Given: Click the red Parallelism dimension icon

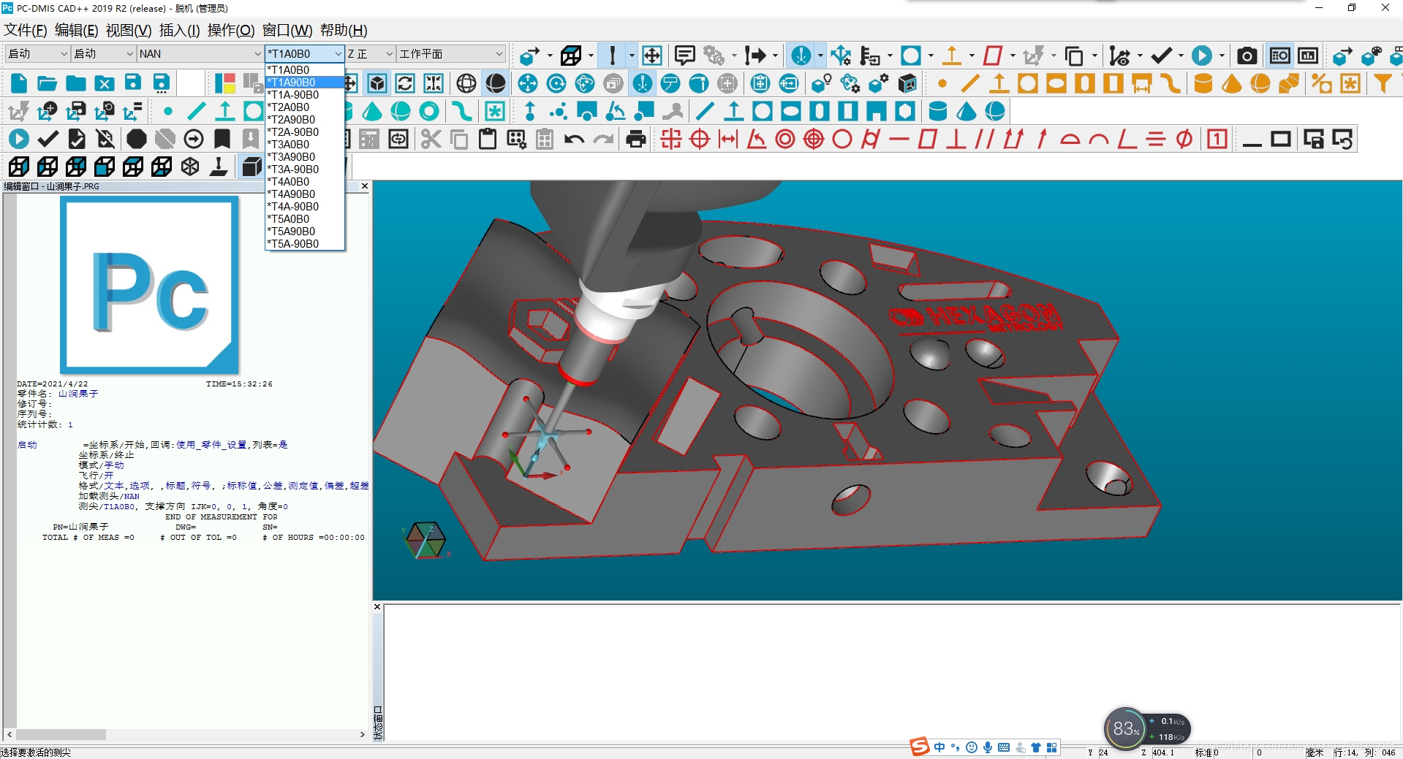Looking at the screenshot, I should tap(985, 139).
